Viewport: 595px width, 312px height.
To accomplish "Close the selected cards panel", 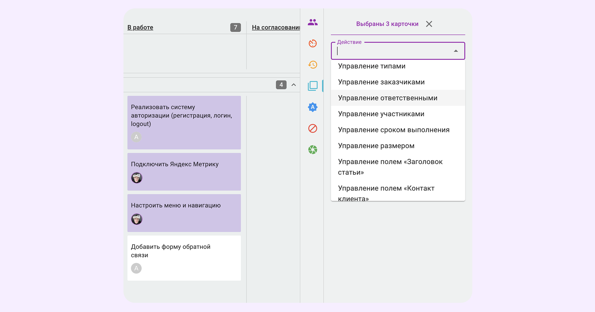I will 429,24.
